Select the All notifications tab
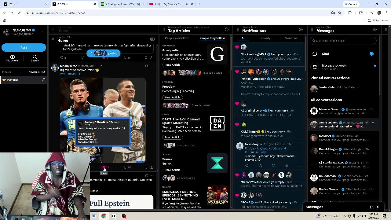Viewport: 391px width, 220px height. (243, 38)
